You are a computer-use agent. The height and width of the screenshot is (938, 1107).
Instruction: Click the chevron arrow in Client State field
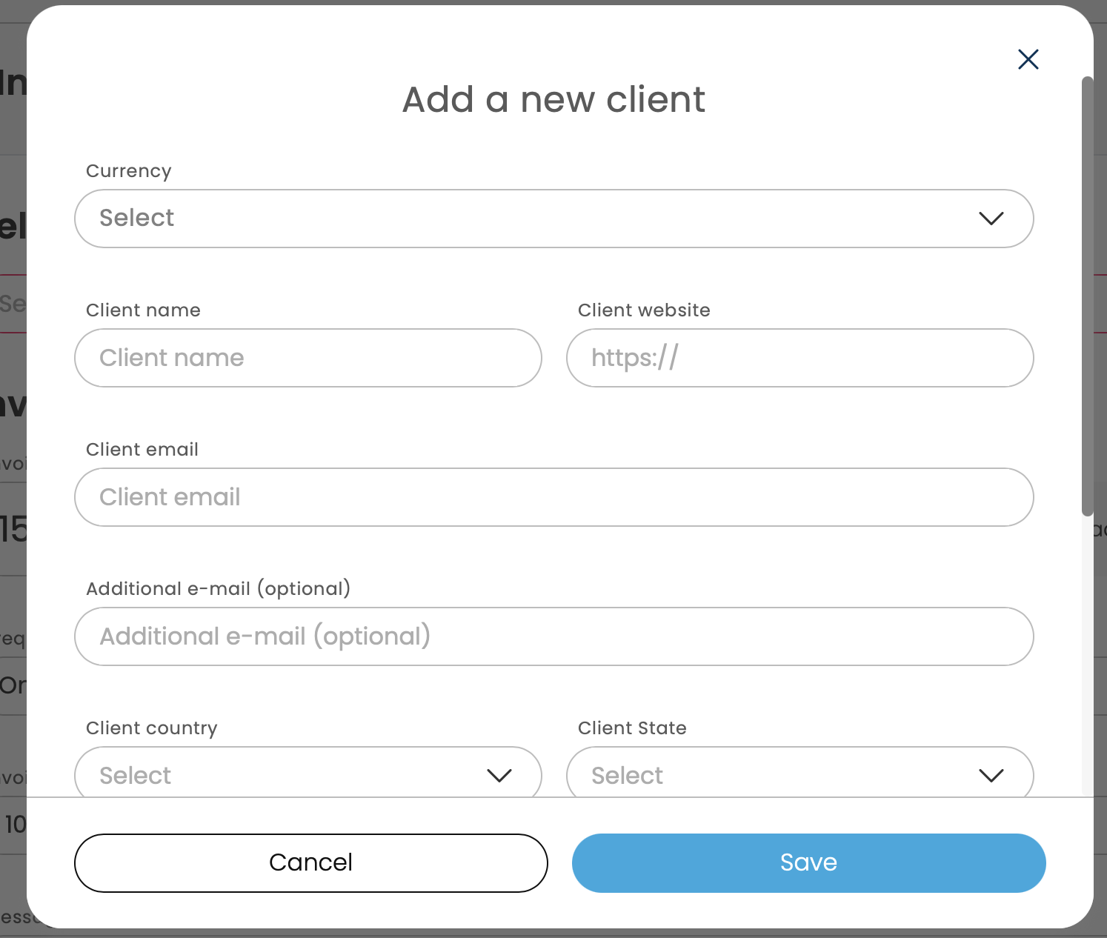[x=991, y=775]
